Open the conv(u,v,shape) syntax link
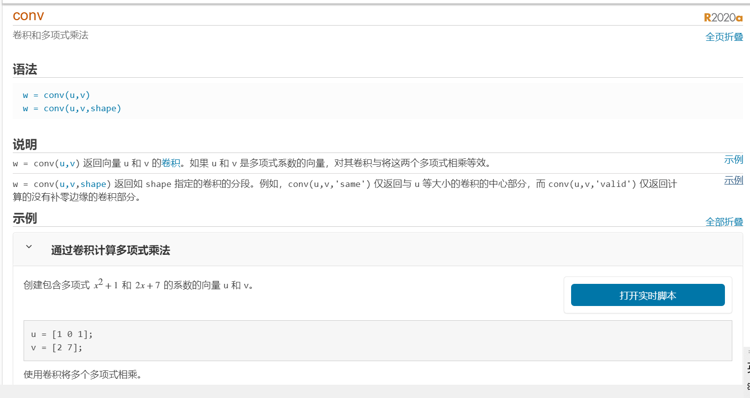 pyautogui.click(x=82, y=108)
